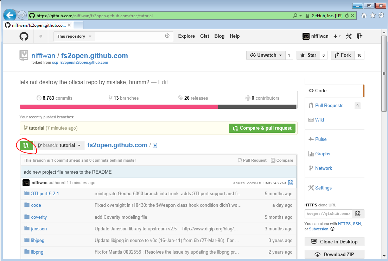Click the language color bar

coord(158,107)
